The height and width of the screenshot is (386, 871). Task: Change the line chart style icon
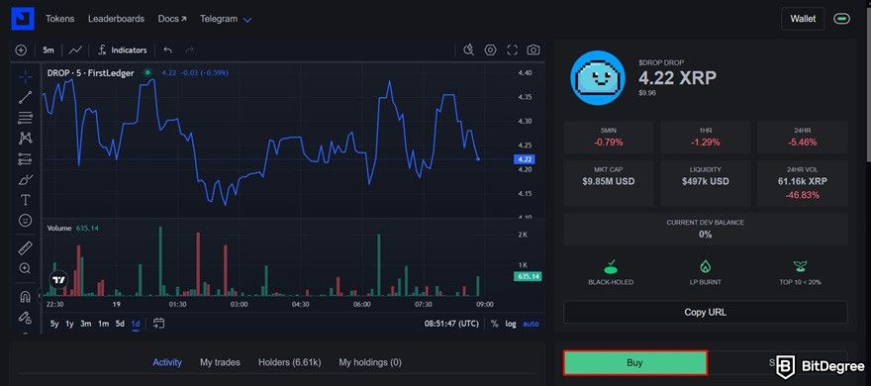point(75,50)
